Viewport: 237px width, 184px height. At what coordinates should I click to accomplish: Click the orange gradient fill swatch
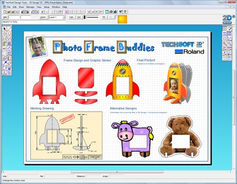(x=122, y=19)
